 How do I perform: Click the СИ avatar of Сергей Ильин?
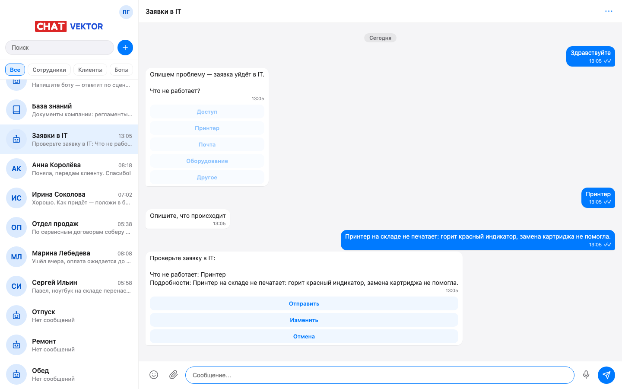click(16, 286)
